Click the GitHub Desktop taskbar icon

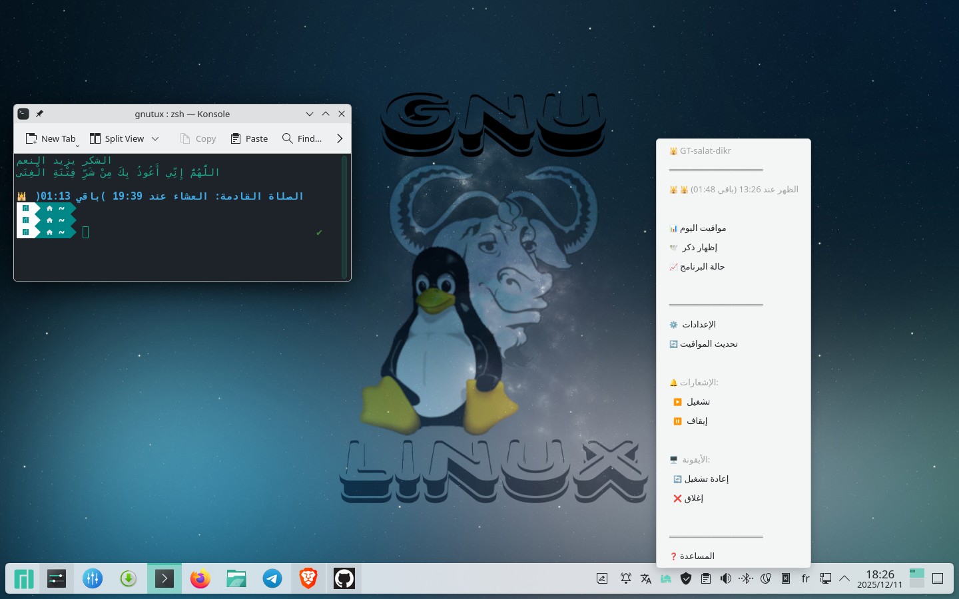tap(344, 579)
